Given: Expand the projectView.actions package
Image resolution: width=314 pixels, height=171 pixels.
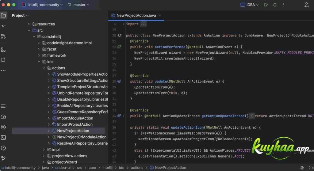Looking at the screenshot, I should coord(44,156).
